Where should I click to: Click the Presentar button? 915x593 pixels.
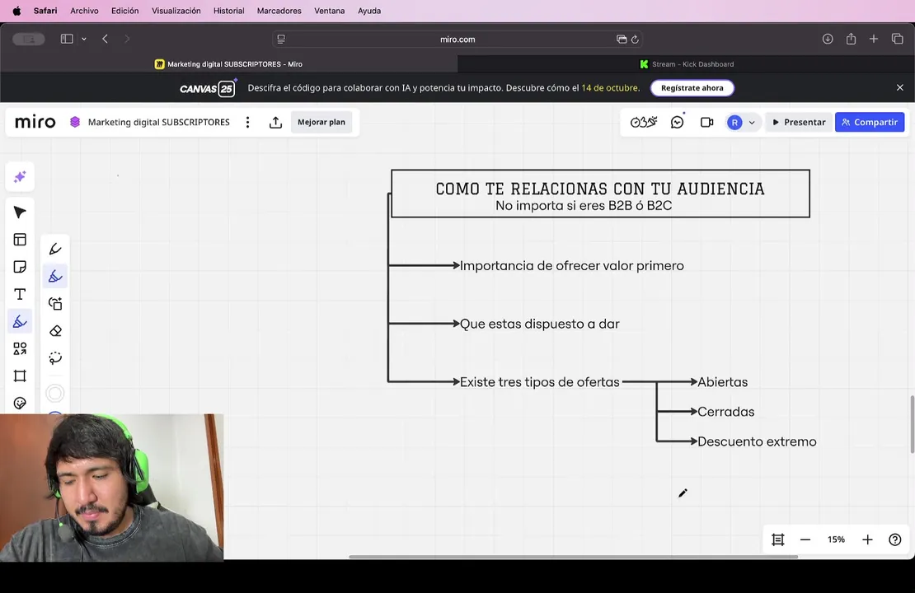799,122
